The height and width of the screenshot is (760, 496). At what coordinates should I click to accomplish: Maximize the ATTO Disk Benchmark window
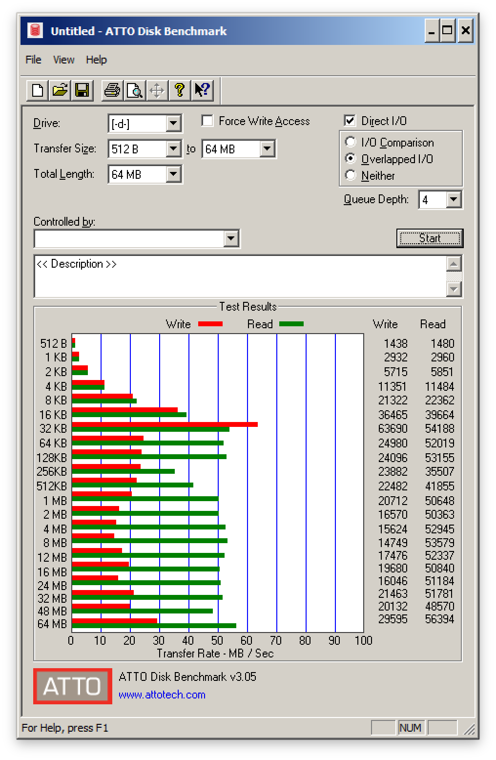[x=447, y=31]
